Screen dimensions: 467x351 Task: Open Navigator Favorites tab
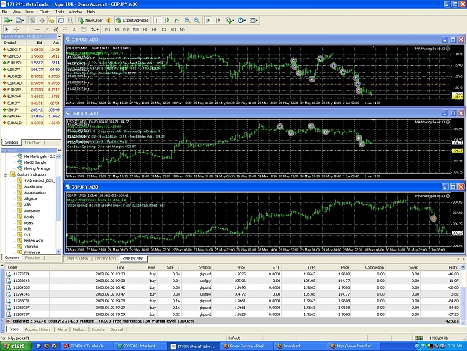click(33, 257)
